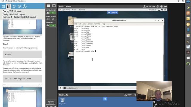Viewport: 191px width, 107px height.
Task: Select the lab guide notes icon
Action: point(9,6)
